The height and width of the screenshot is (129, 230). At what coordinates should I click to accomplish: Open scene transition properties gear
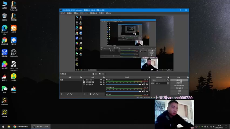(x=168, y=80)
